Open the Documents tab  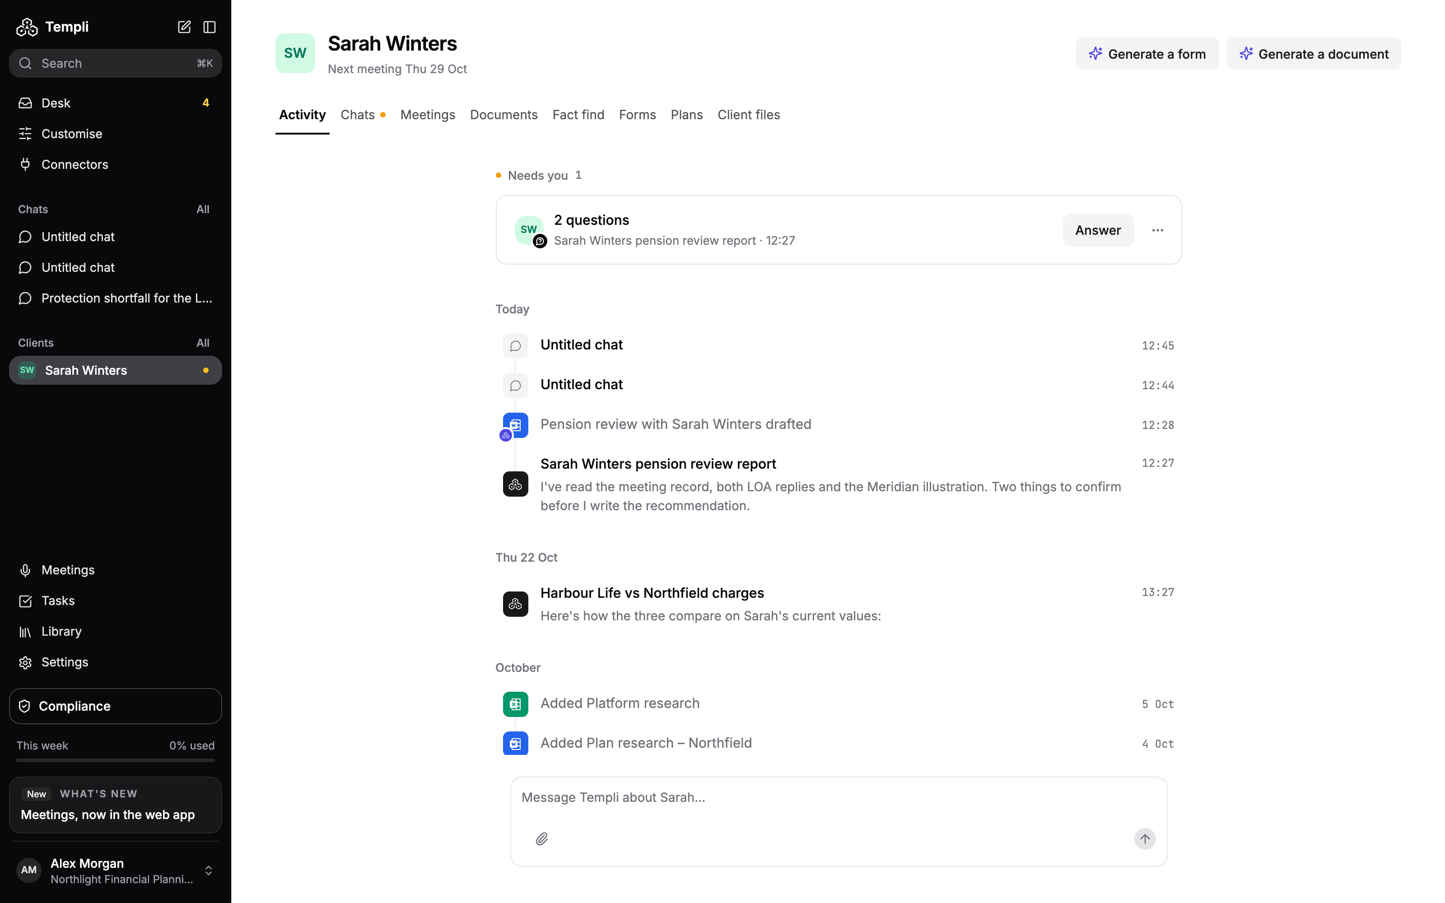click(x=503, y=115)
